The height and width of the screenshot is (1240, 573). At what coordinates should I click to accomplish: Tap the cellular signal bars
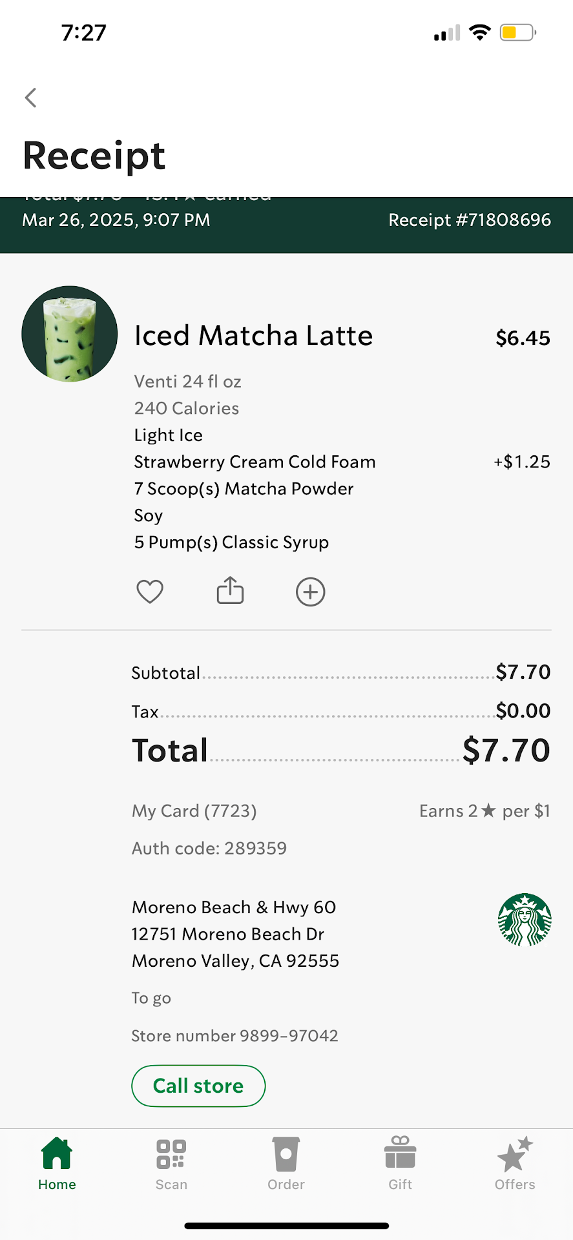tap(447, 33)
